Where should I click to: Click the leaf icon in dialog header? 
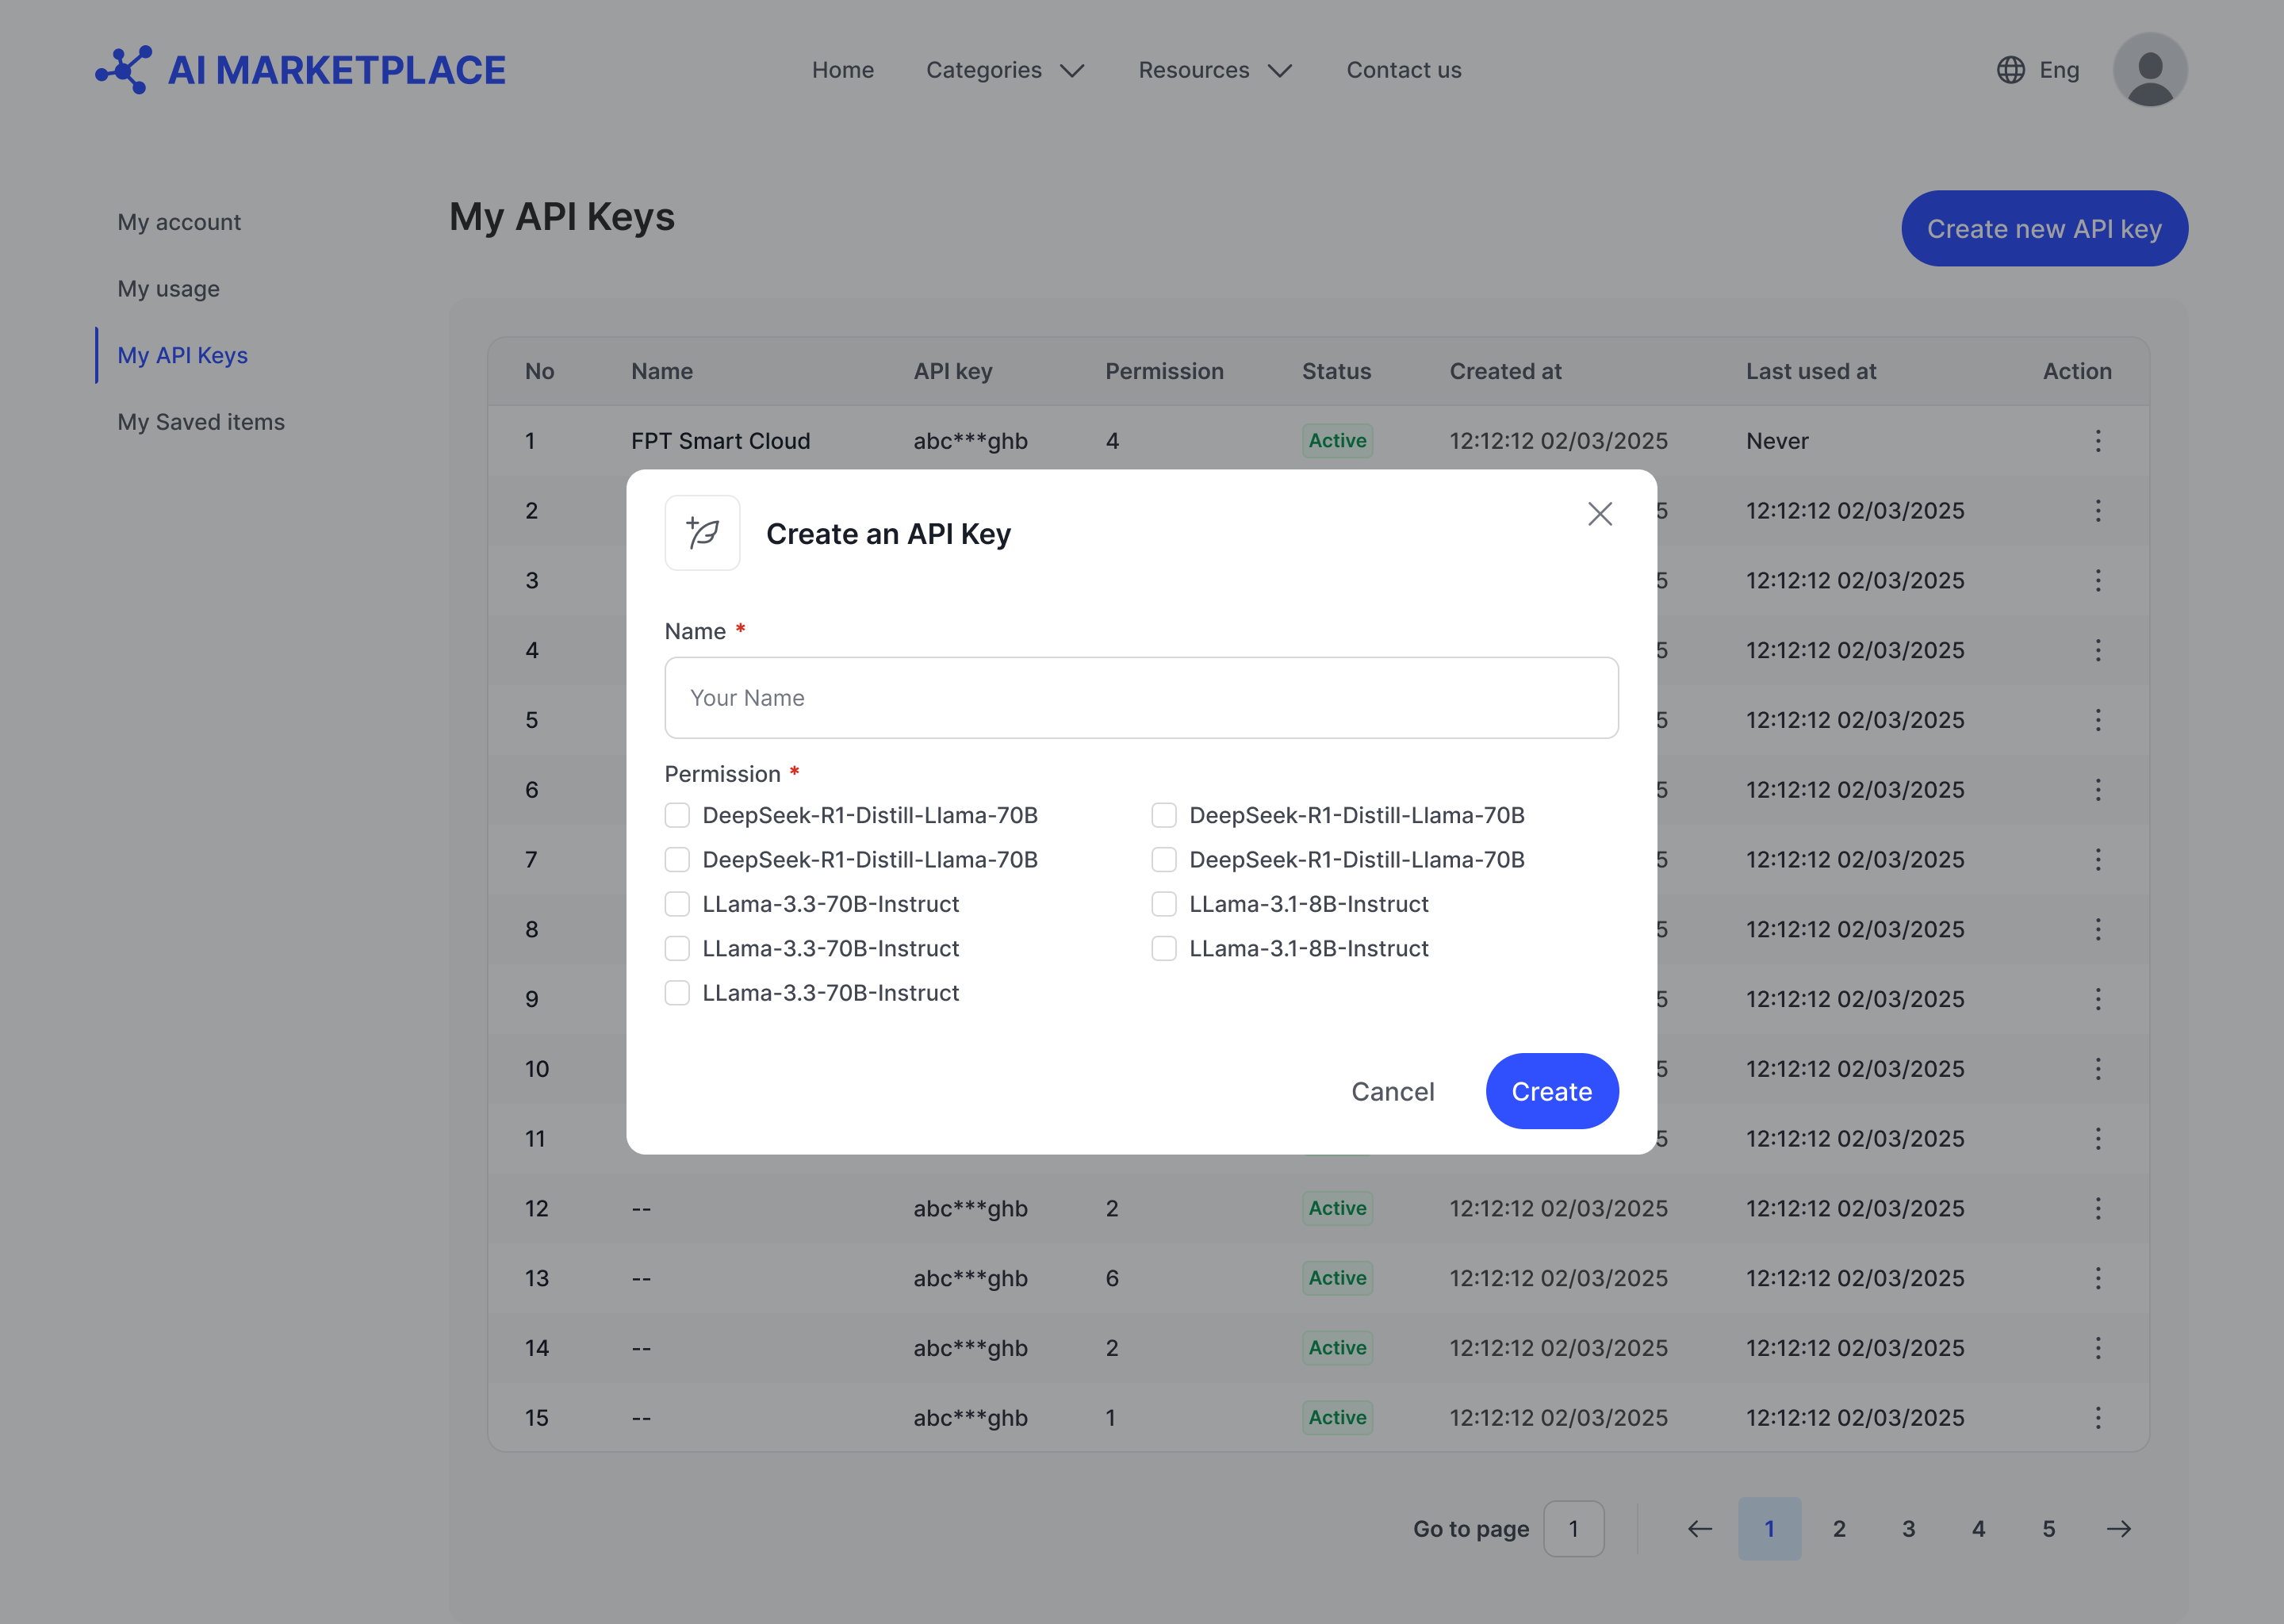[703, 533]
